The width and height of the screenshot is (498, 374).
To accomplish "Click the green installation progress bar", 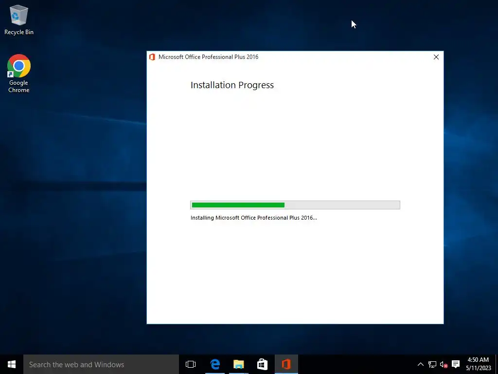I will (x=295, y=205).
